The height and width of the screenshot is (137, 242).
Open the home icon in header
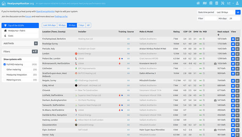coord(198,3)
